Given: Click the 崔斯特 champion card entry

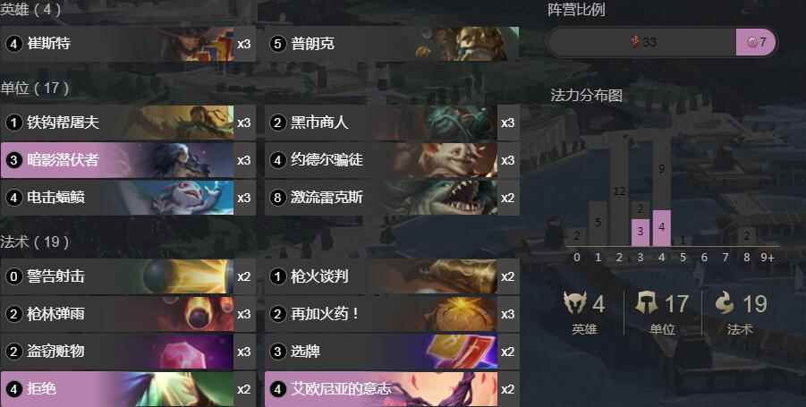Looking at the screenshot, I should coord(128,44).
